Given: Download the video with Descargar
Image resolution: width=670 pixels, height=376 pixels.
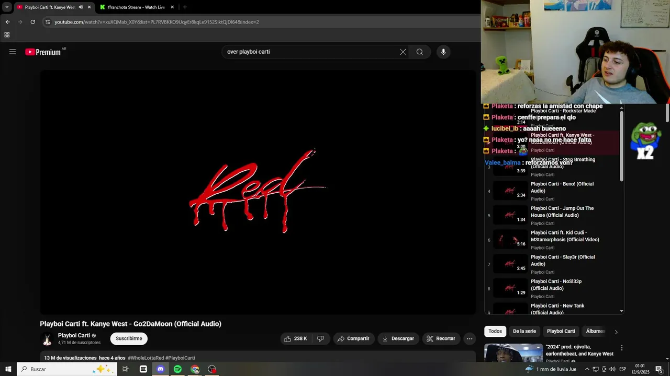Looking at the screenshot, I should (398, 338).
